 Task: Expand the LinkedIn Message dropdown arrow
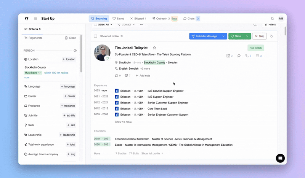click(x=222, y=36)
